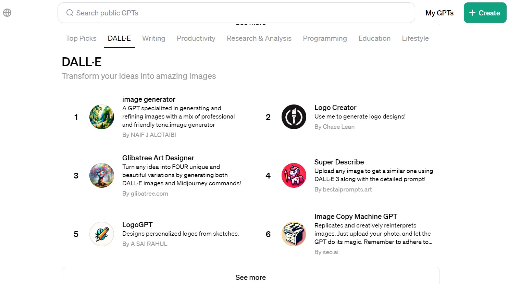Open the image generator title
This screenshot has height=284, width=508.
[x=149, y=99]
